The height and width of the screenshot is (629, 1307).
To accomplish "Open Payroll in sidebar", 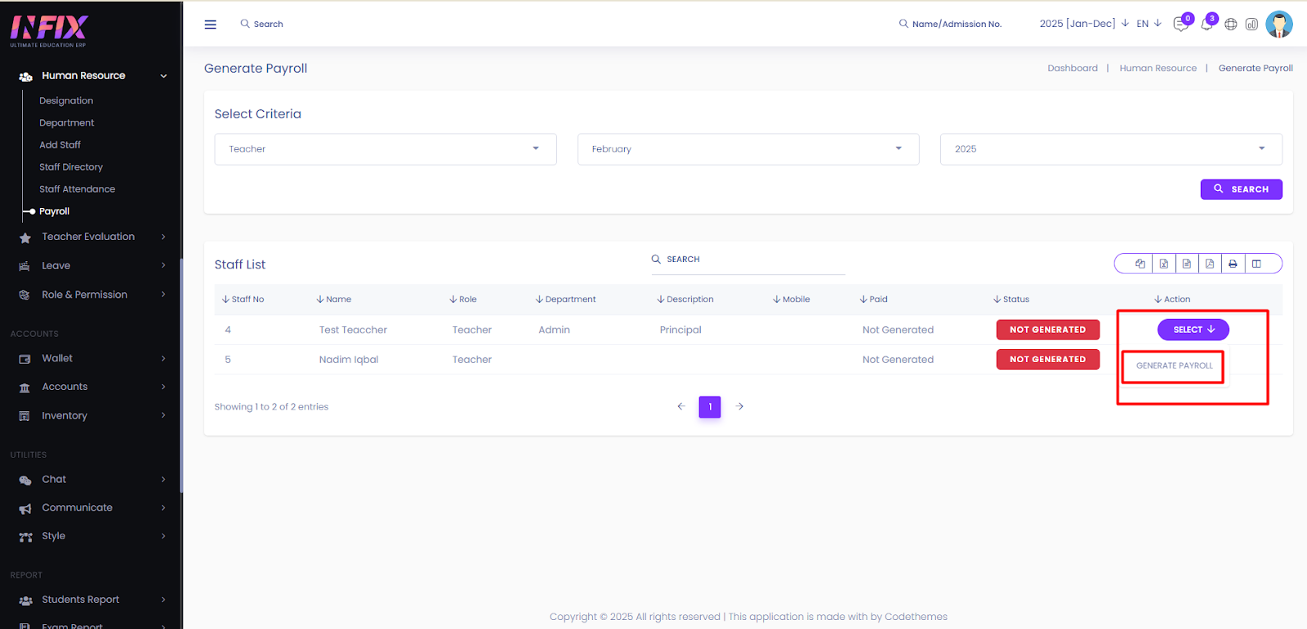I will [x=55, y=211].
